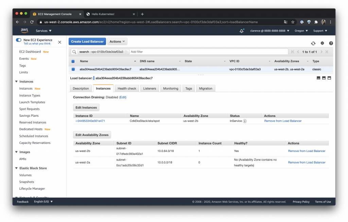This screenshot has height=222, width=348.
Task: Switch to the Health check tab
Action: (x=127, y=88)
